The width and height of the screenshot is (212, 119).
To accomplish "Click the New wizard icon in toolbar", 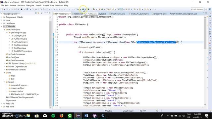I will (x=2, y=9).
